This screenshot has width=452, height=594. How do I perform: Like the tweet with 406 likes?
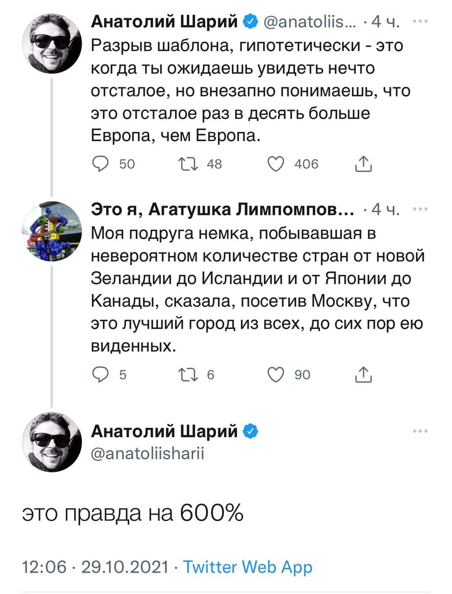[276, 164]
